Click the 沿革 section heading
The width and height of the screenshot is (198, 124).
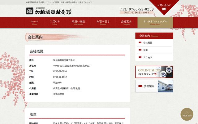(x=33, y=114)
